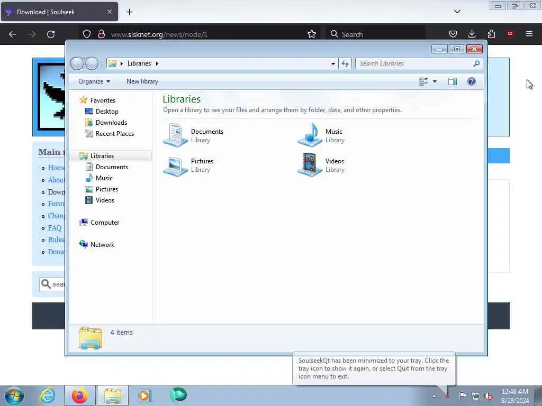This screenshot has height=406, width=542.
Task: Click the Firefox Search box
Action: [x=375, y=34]
